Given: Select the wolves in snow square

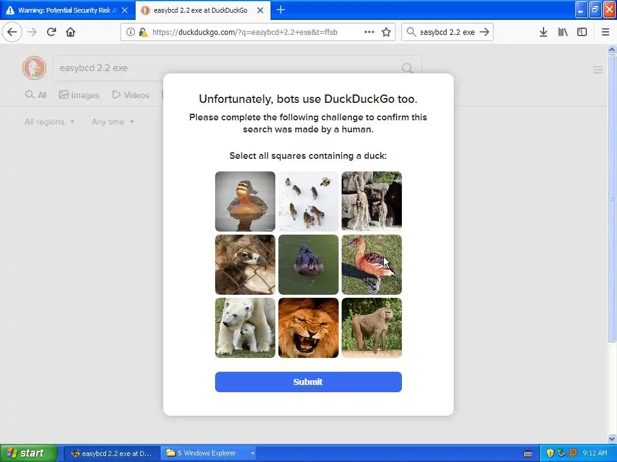Looking at the screenshot, I should click(x=308, y=202).
